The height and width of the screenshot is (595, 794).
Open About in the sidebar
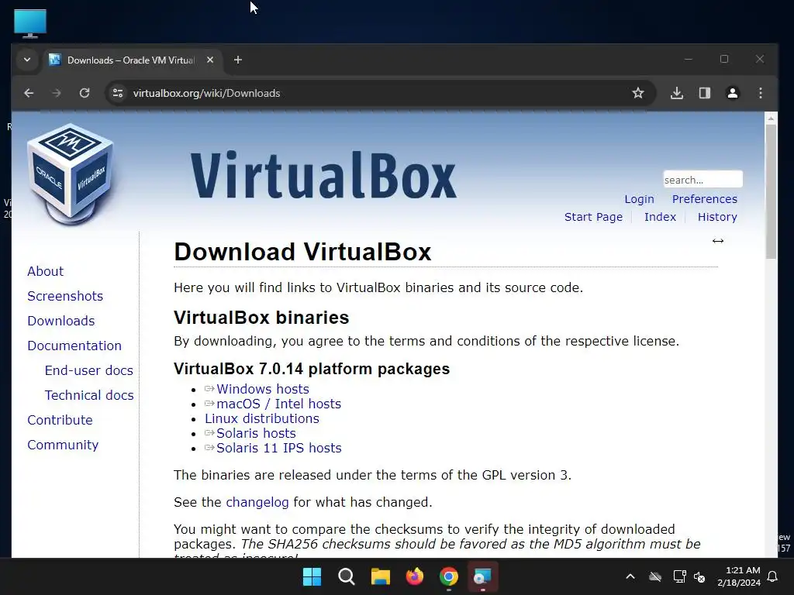pyautogui.click(x=46, y=271)
